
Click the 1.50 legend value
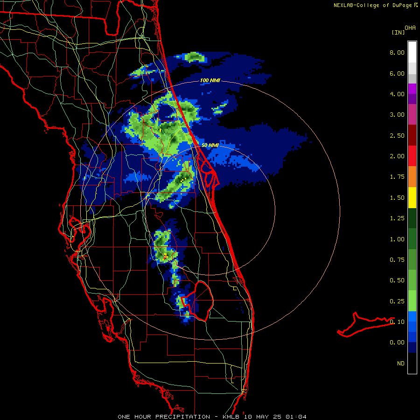pyautogui.click(x=397, y=198)
